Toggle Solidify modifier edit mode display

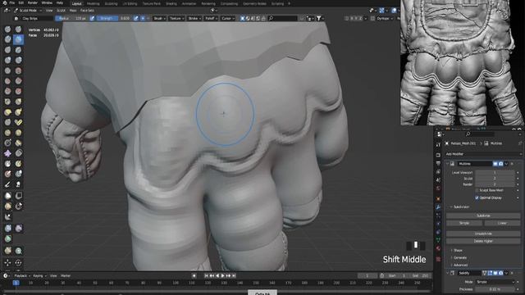pyautogui.click(x=490, y=273)
